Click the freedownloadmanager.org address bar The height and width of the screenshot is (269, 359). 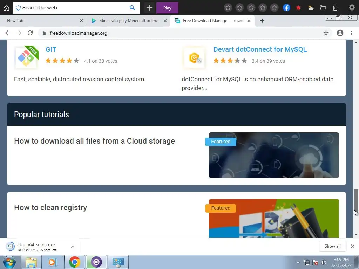click(185, 33)
